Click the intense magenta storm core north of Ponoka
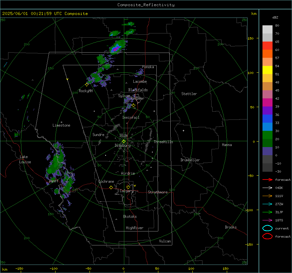Image resolution: width=292 pixels, height=273 pixels. pos(116,49)
